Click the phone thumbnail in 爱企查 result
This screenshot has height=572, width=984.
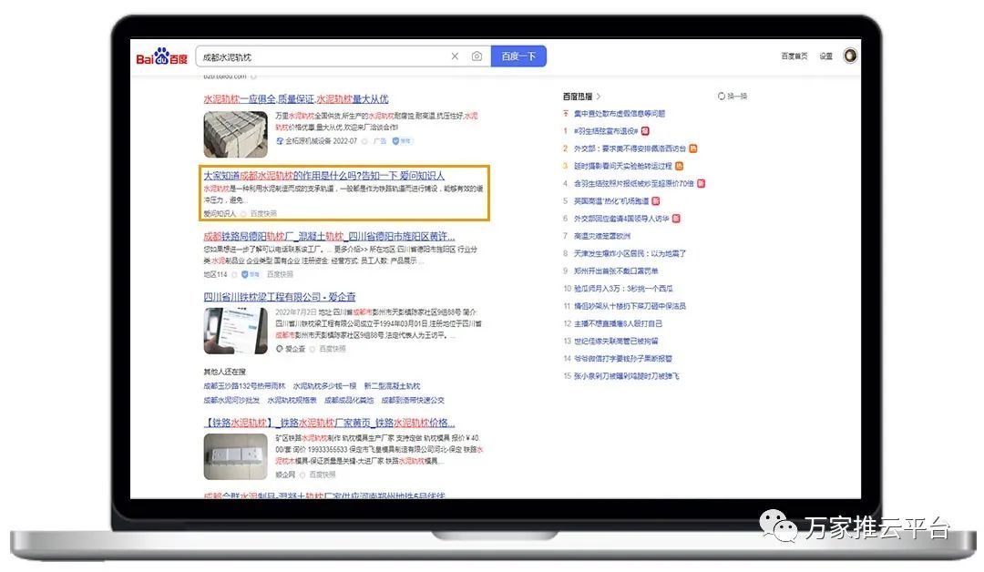pyautogui.click(x=235, y=331)
